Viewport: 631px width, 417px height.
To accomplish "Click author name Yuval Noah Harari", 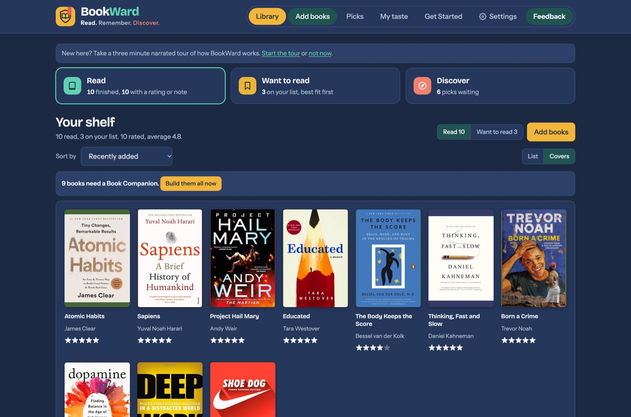I will [160, 328].
